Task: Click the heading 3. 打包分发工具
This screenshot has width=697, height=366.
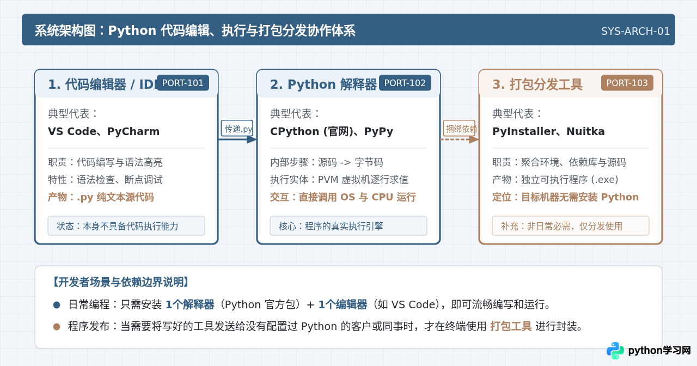Action: point(537,84)
